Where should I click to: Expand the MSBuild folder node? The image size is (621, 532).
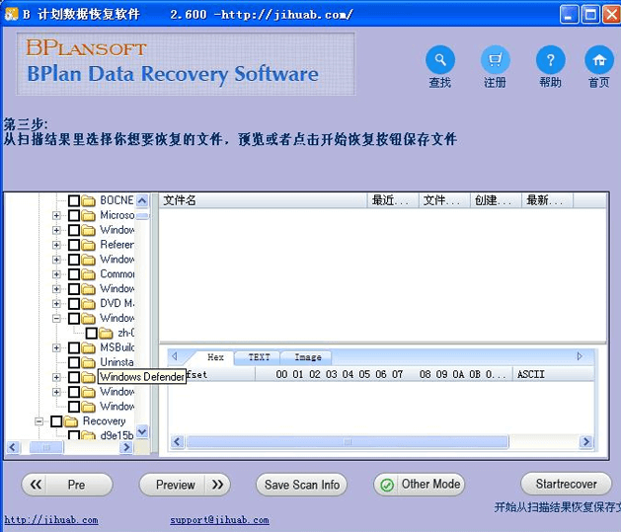[57, 347]
